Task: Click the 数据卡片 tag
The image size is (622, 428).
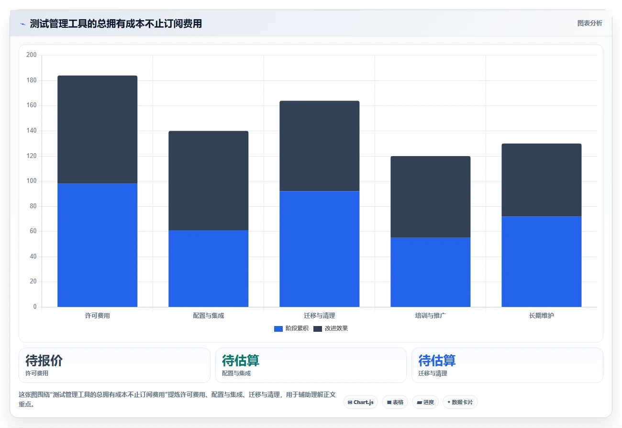Action: tap(460, 402)
